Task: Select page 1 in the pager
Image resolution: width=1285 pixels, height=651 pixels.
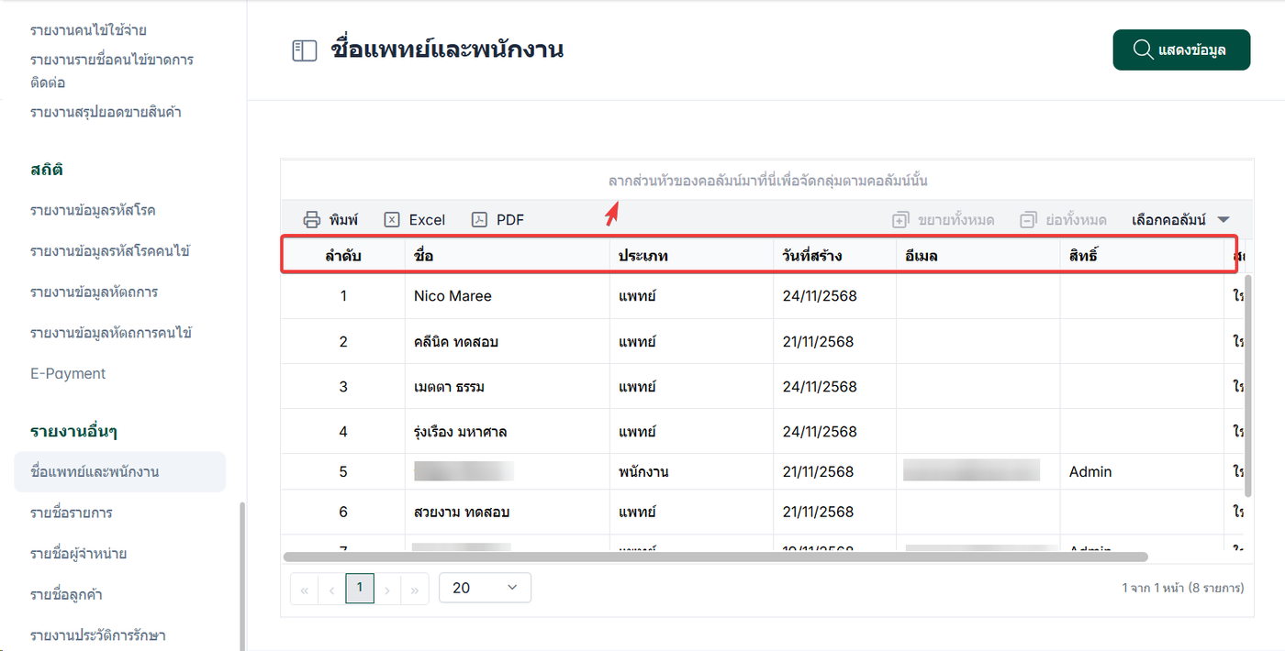Action: click(x=360, y=588)
